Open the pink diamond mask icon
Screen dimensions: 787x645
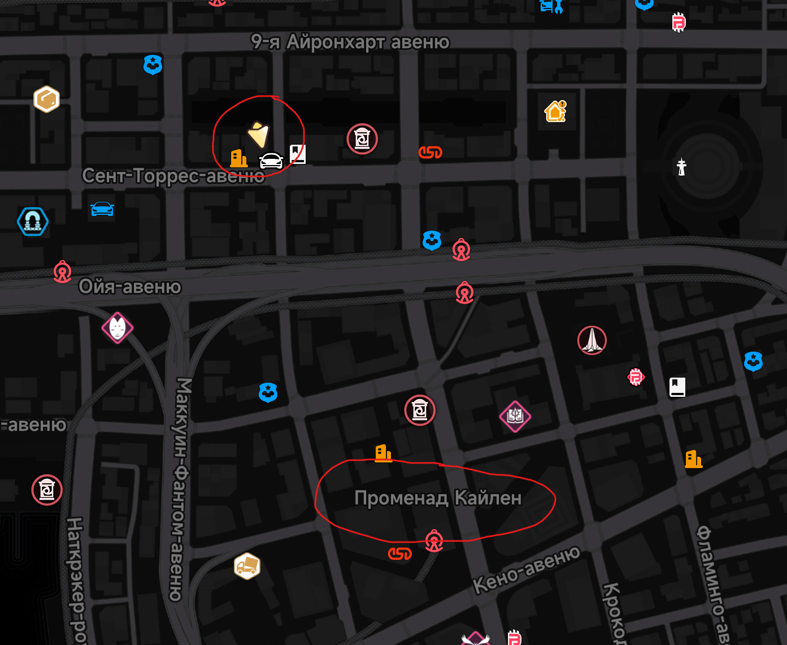pos(118,328)
